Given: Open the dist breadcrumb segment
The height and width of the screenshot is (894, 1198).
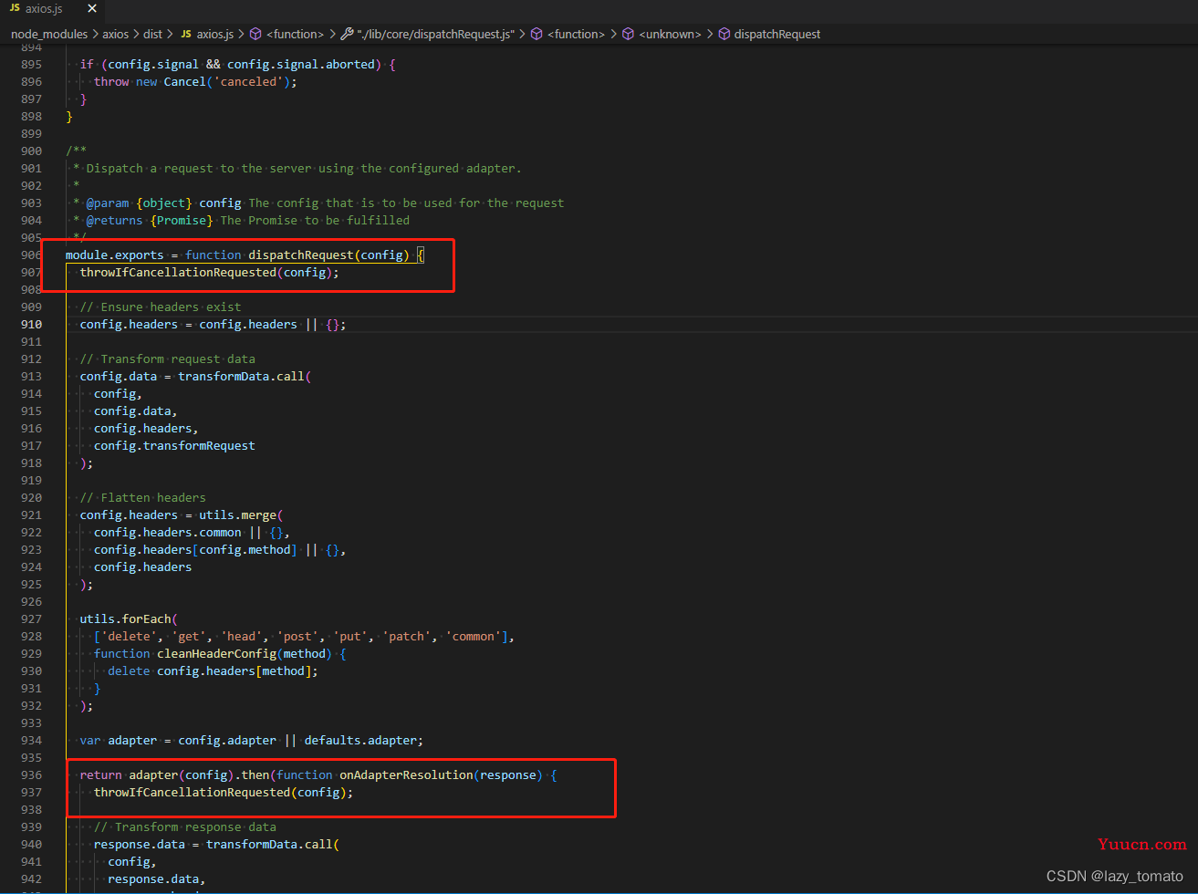Looking at the screenshot, I should click(x=152, y=34).
